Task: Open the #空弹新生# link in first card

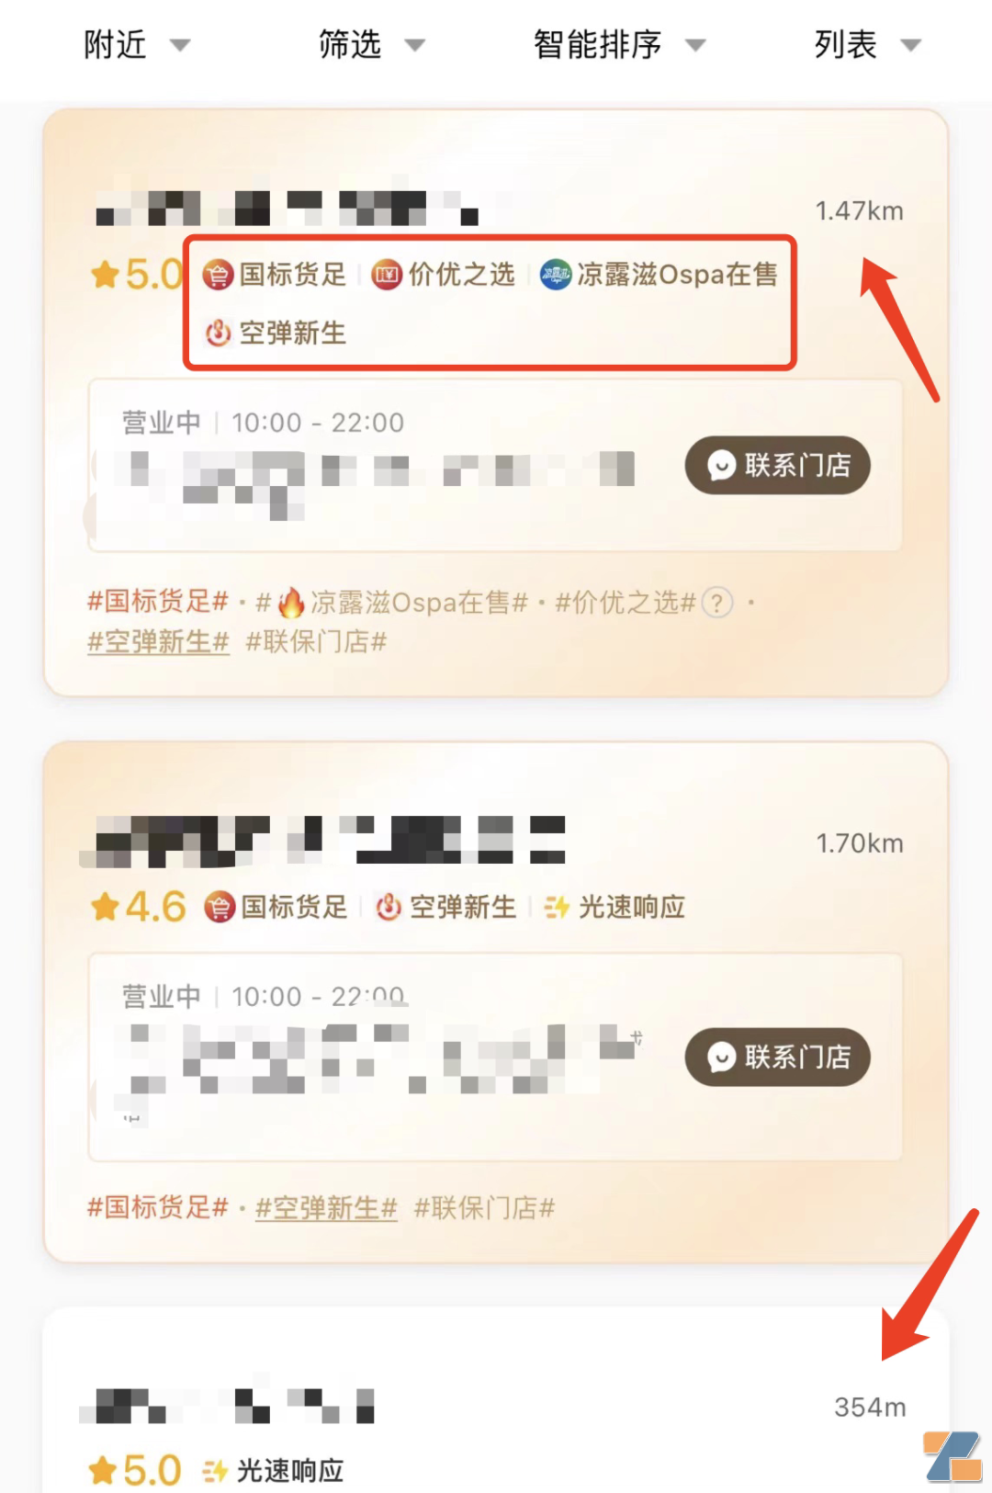Action: pos(158,641)
